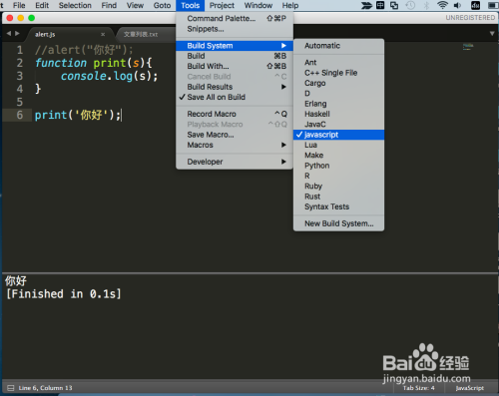
Task: Expand the Build System submenu
Action: click(x=235, y=46)
